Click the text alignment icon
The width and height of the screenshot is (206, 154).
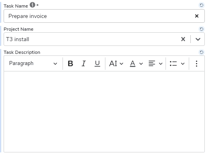(152, 63)
